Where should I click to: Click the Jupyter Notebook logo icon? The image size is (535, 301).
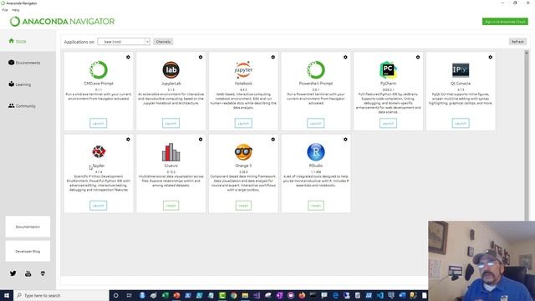[x=243, y=69]
